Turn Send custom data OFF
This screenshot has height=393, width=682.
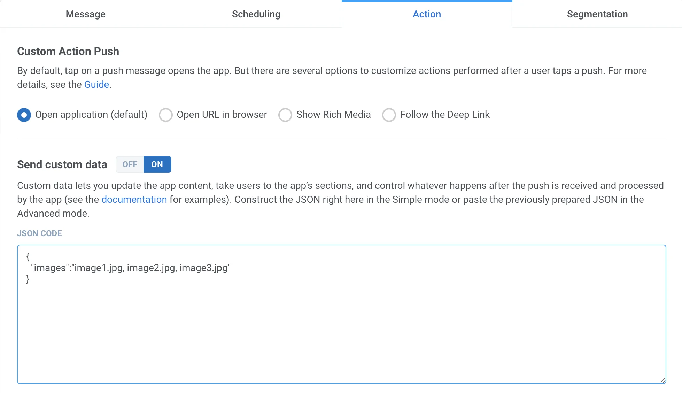[x=130, y=164]
